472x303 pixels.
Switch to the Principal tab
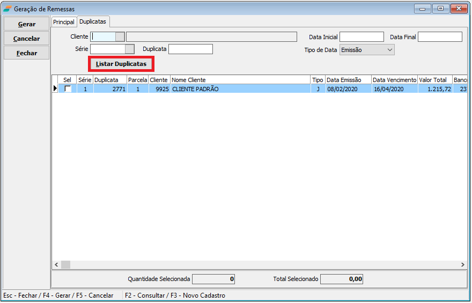point(63,22)
